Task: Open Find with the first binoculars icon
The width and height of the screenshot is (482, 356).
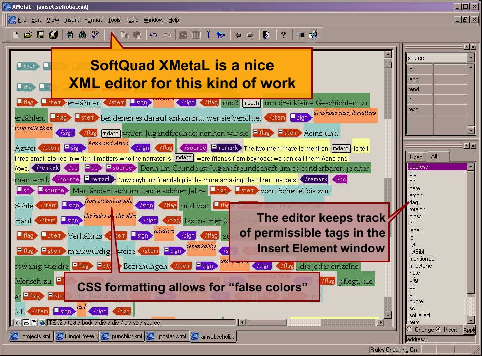Action: [x=70, y=35]
